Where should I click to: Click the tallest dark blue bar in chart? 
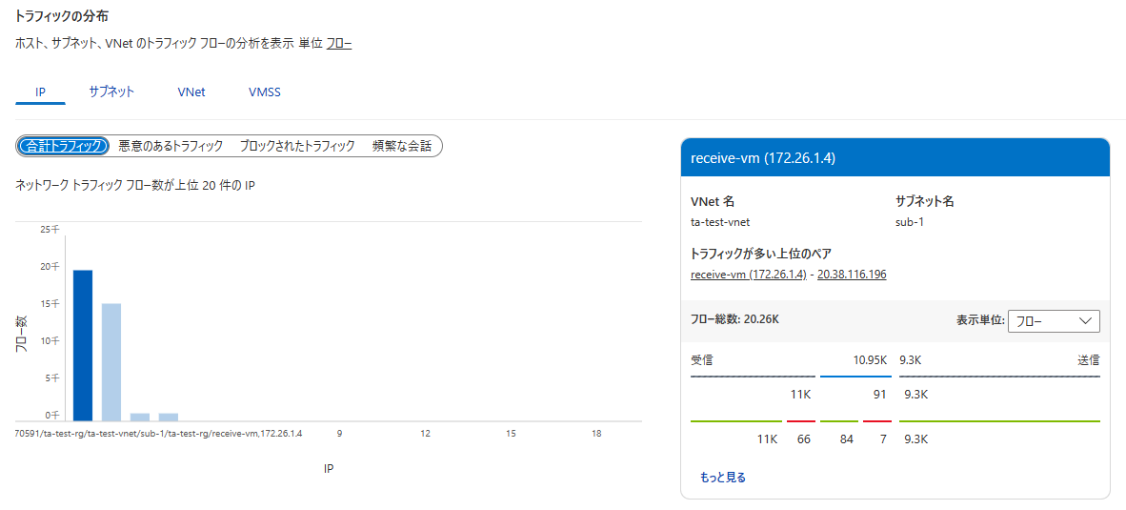point(83,345)
